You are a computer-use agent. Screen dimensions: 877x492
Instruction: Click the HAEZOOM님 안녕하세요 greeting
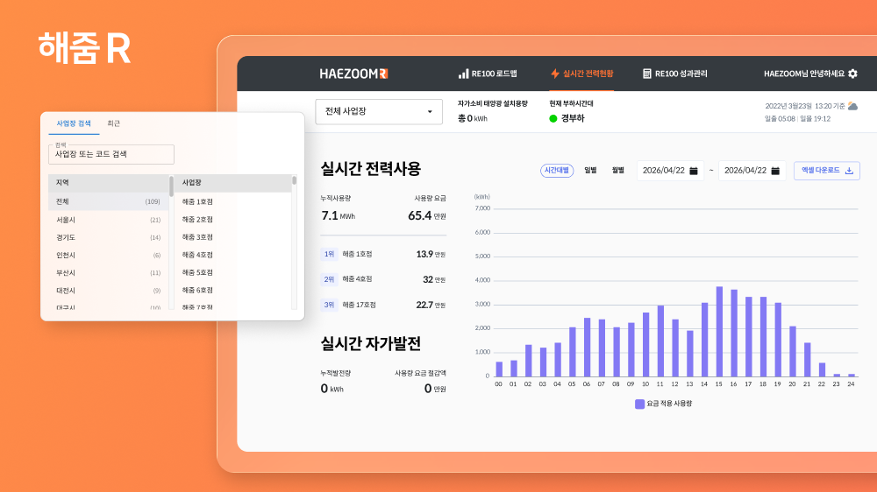804,74
